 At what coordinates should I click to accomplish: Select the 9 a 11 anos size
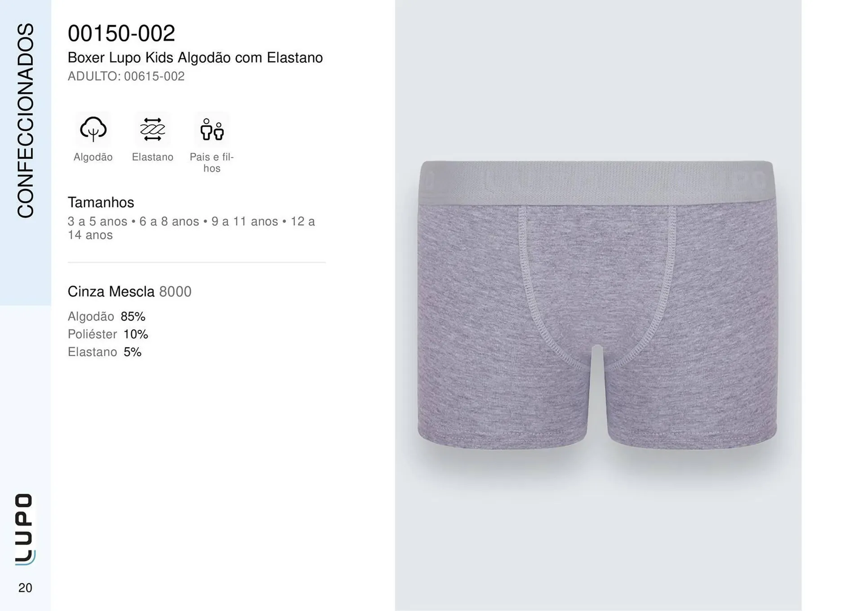coord(245,221)
